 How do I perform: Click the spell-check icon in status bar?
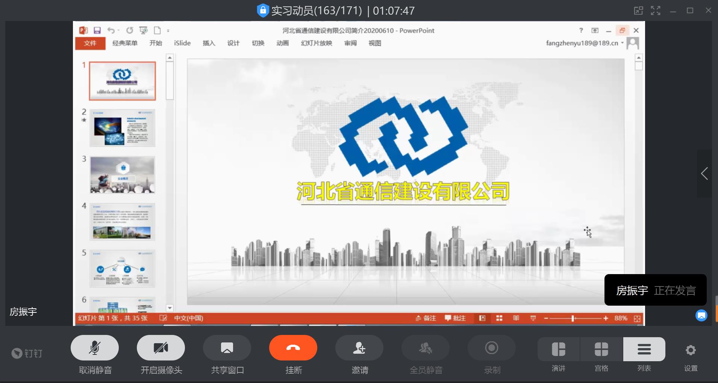pos(163,318)
